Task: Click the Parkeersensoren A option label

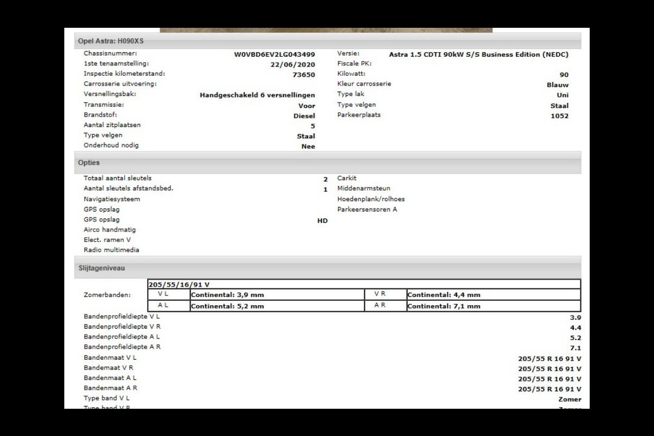Action: click(x=367, y=209)
